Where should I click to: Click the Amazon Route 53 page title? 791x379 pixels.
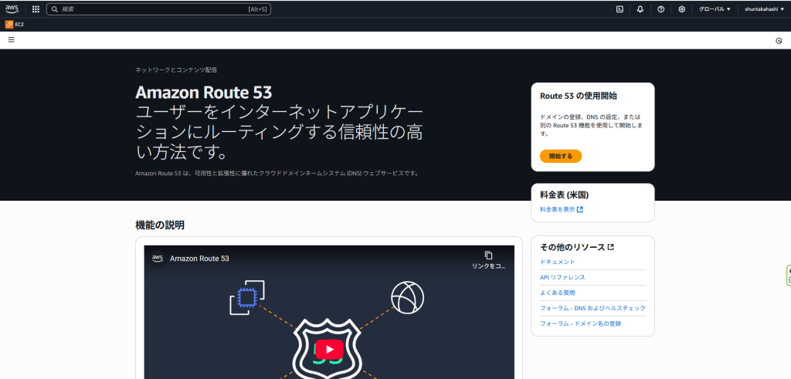pyautogui.click(x=203, y=93)
